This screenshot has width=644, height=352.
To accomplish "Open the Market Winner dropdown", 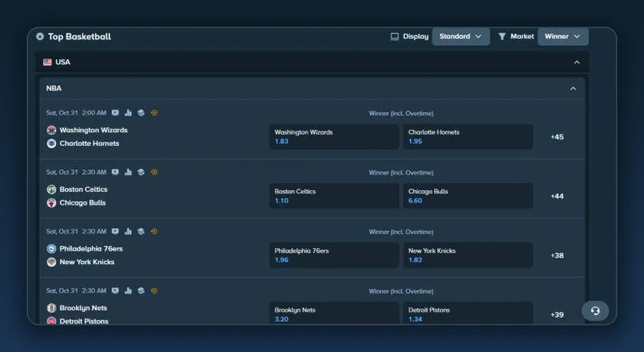I will (562, 36).
